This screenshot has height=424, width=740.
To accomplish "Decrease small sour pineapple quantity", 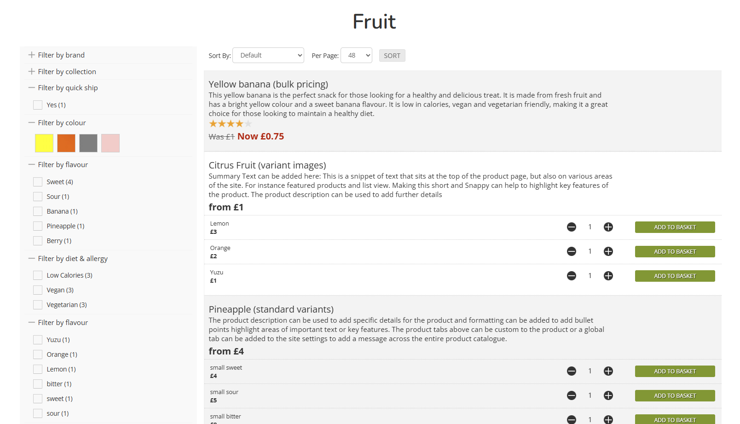I will coord(571,395).
